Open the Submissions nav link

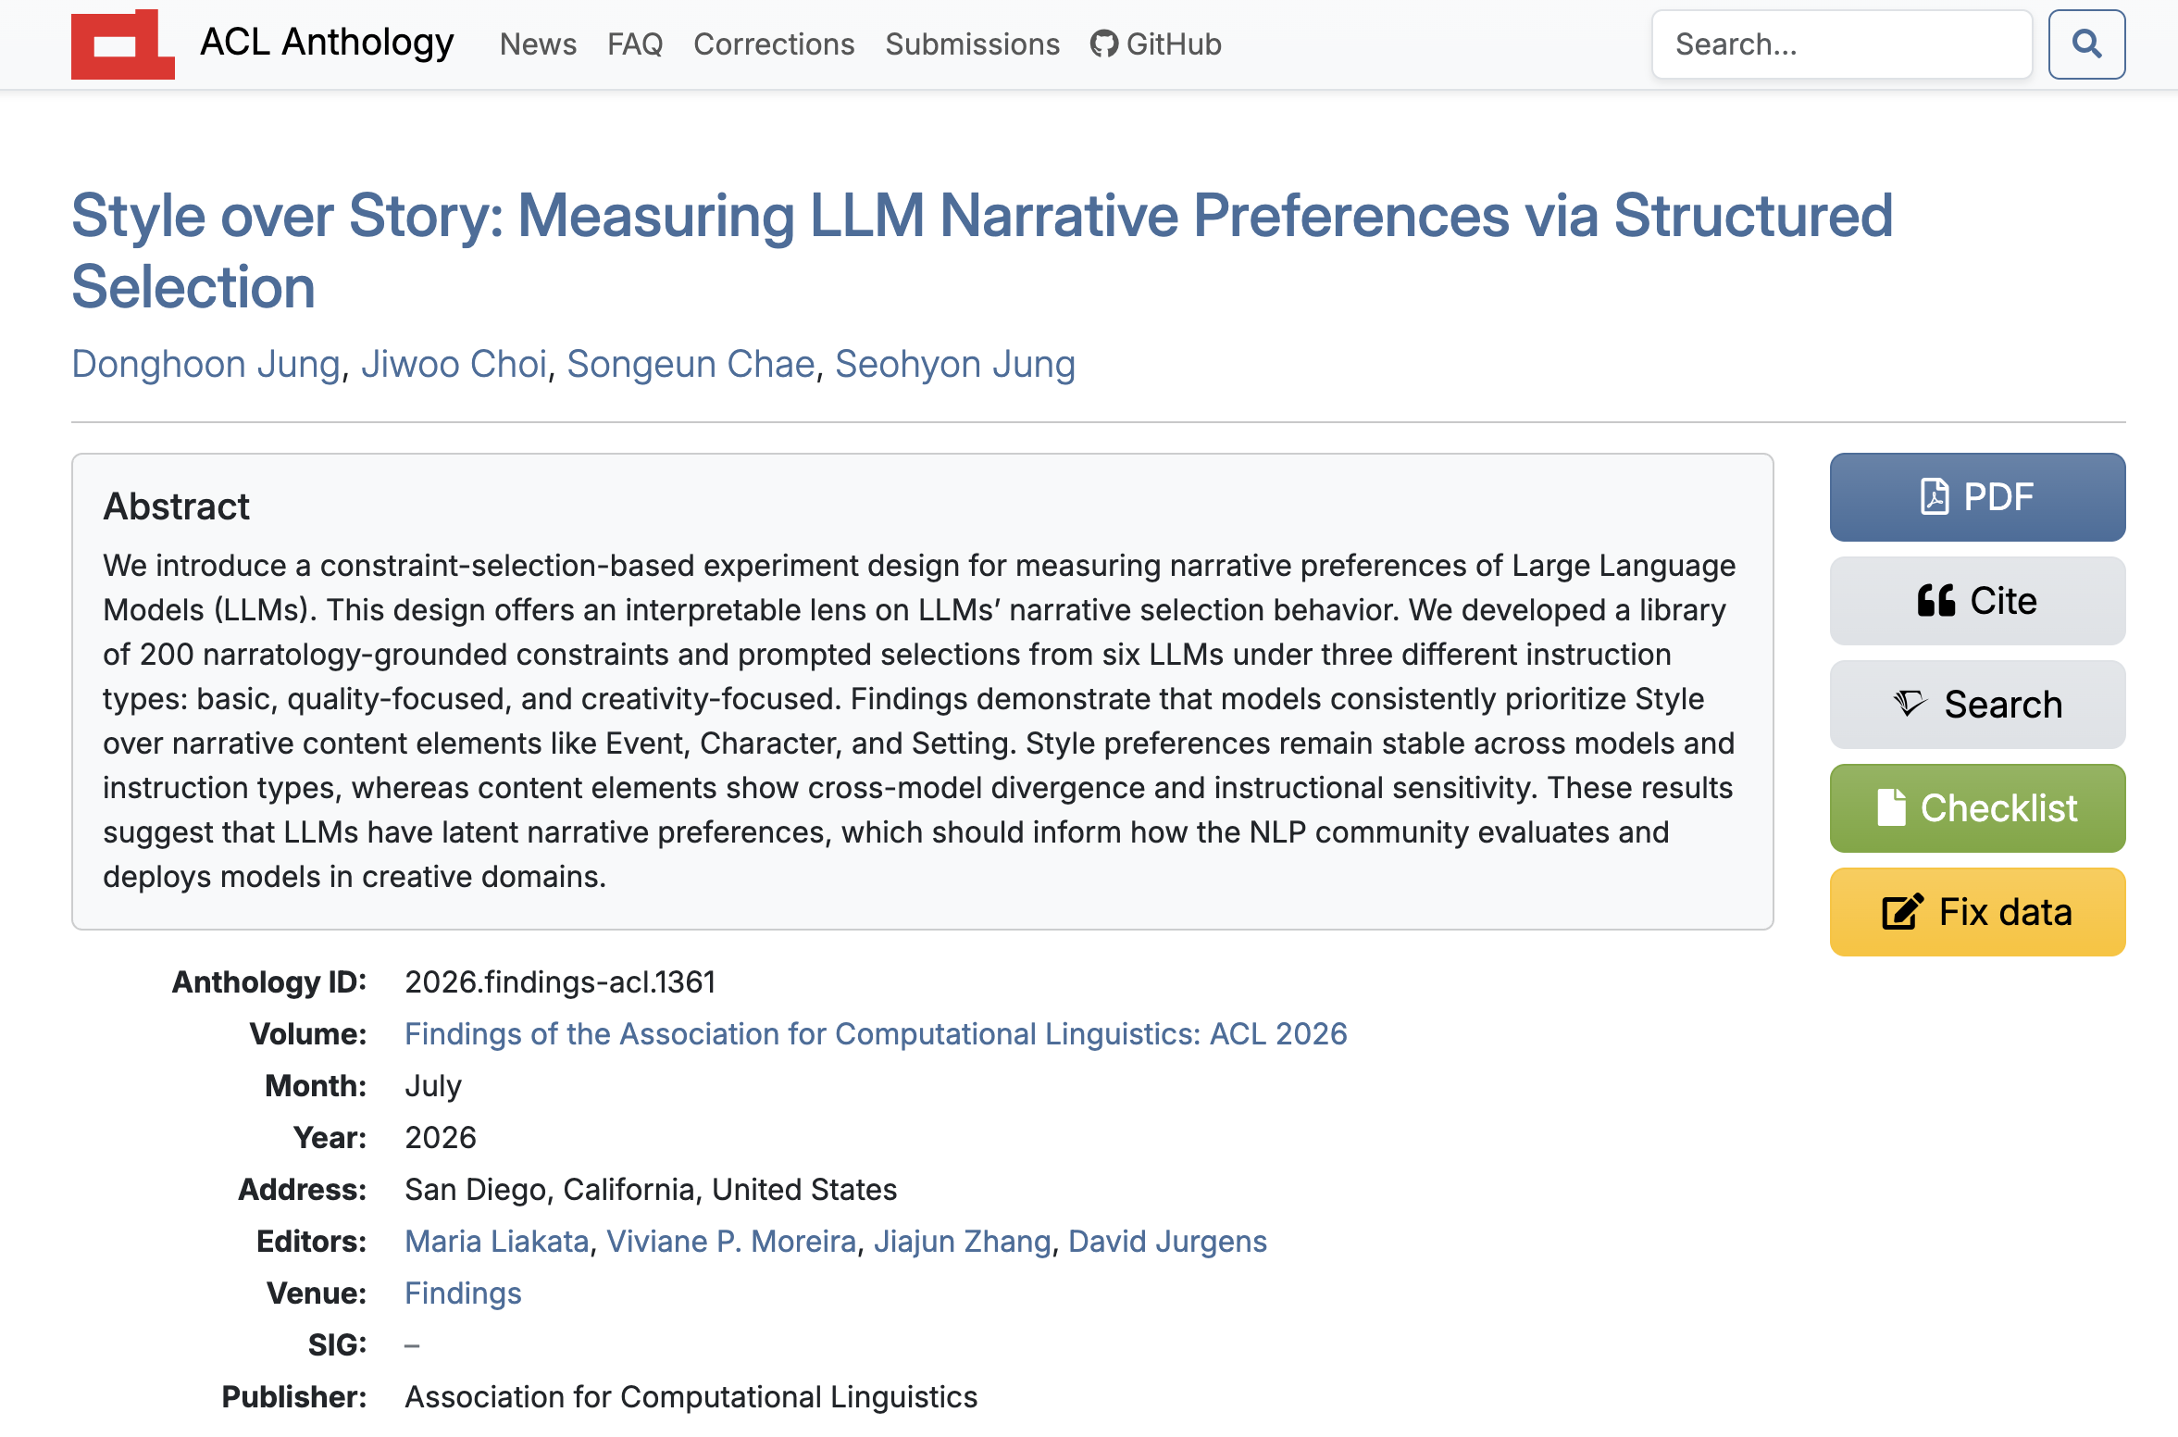972,44
